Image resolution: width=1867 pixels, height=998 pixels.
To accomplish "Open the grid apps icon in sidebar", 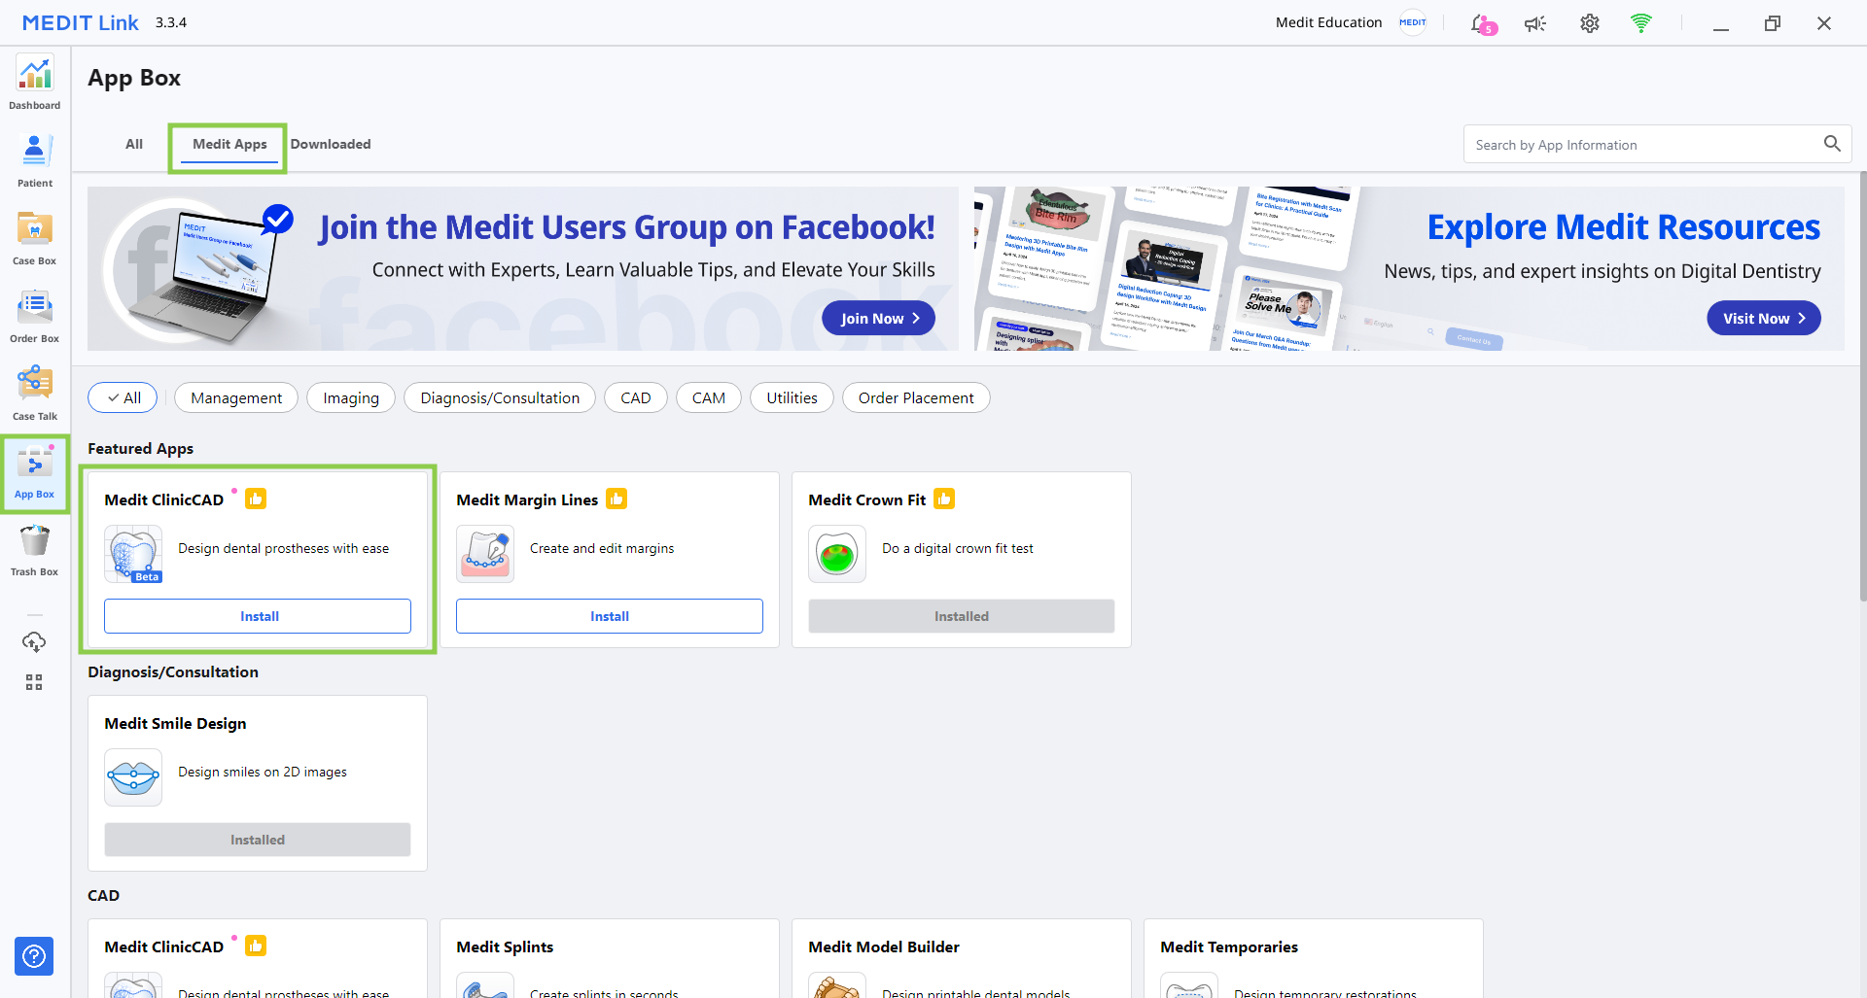I will click(x=34, y=682).
